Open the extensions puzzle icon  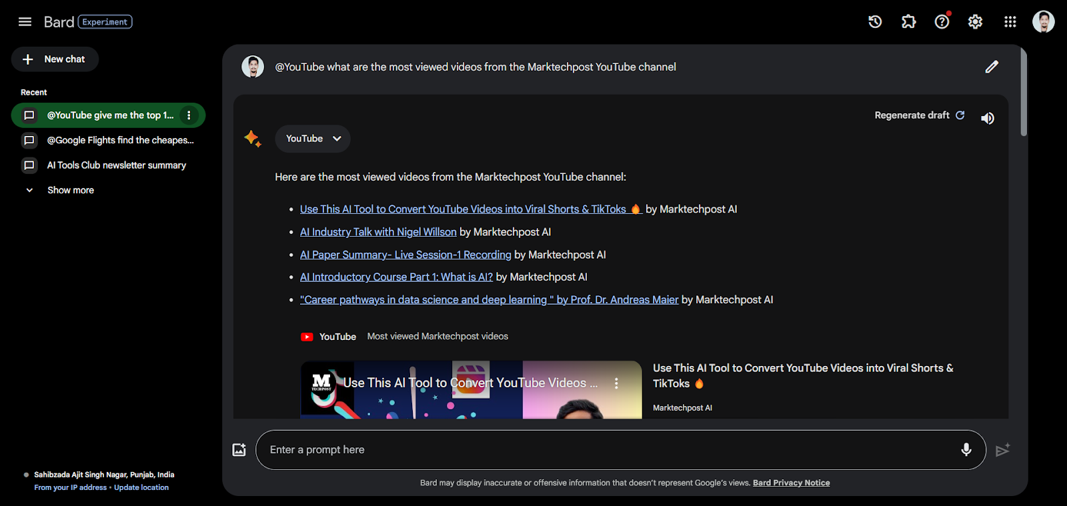908,22
